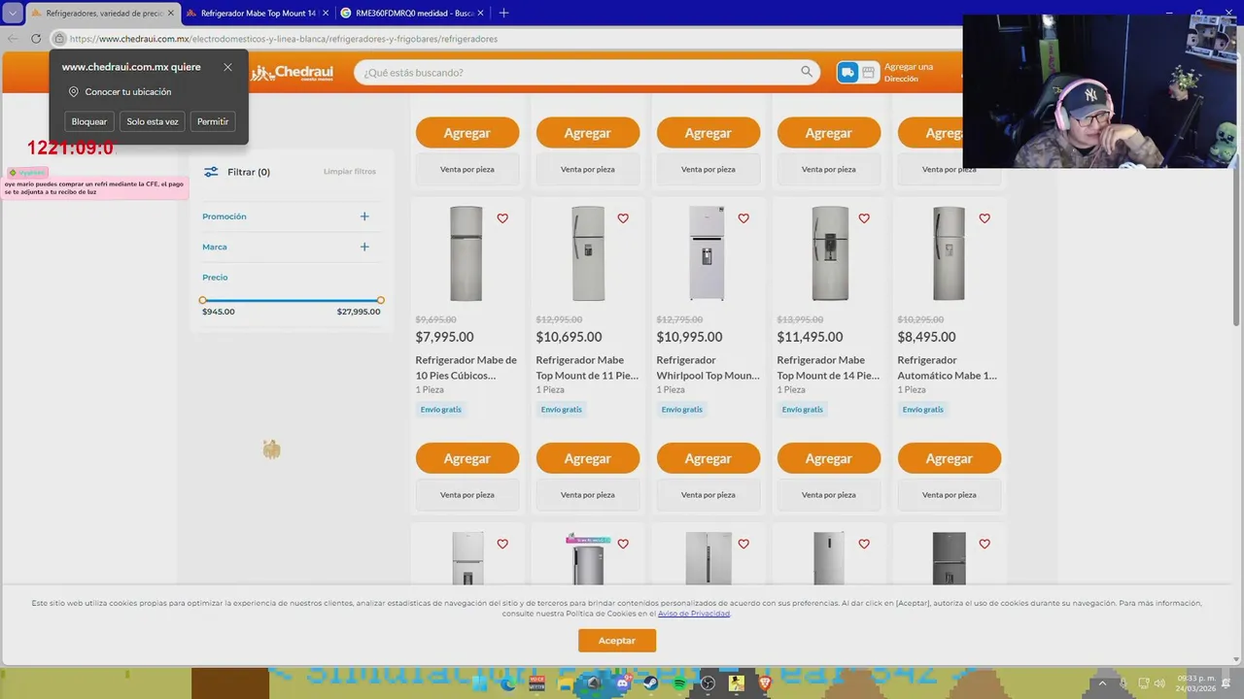Show hidden icons chevron in system tray
The image size is (1244, 699).
[1102, 683]
